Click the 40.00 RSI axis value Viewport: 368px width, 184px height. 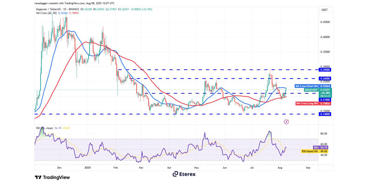(x=324, y=155)
